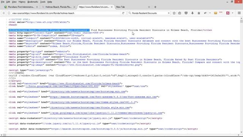The width and height of the screenshot is (243, 137).
Task: Restore down the Firefox window
Action: 232,2
